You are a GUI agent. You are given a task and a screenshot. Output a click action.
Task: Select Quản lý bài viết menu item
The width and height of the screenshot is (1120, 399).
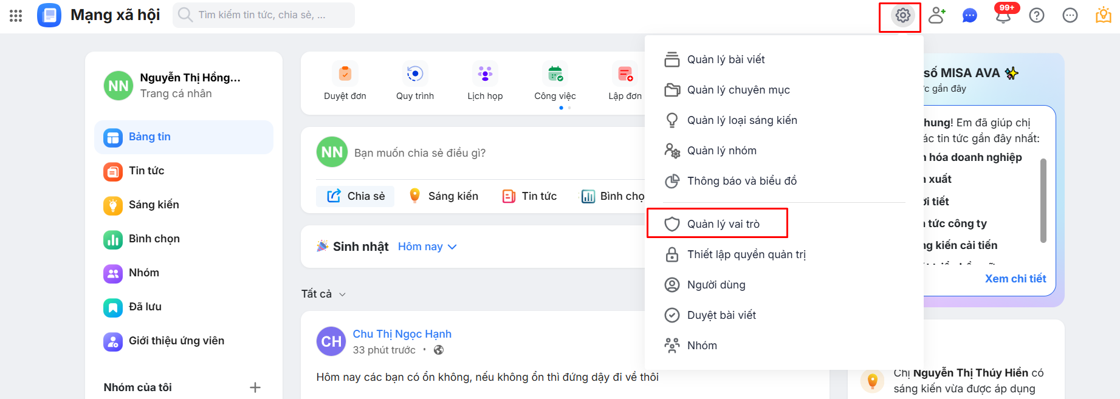[726, 60]
